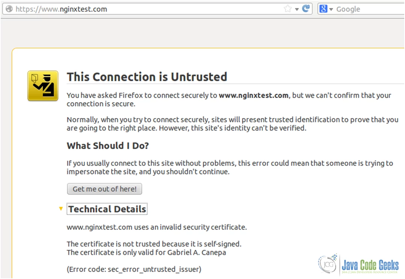Click the yellow untrusted-connection warning icon
405x279 pixels.
pyautogui.click(x=43, y=86)
